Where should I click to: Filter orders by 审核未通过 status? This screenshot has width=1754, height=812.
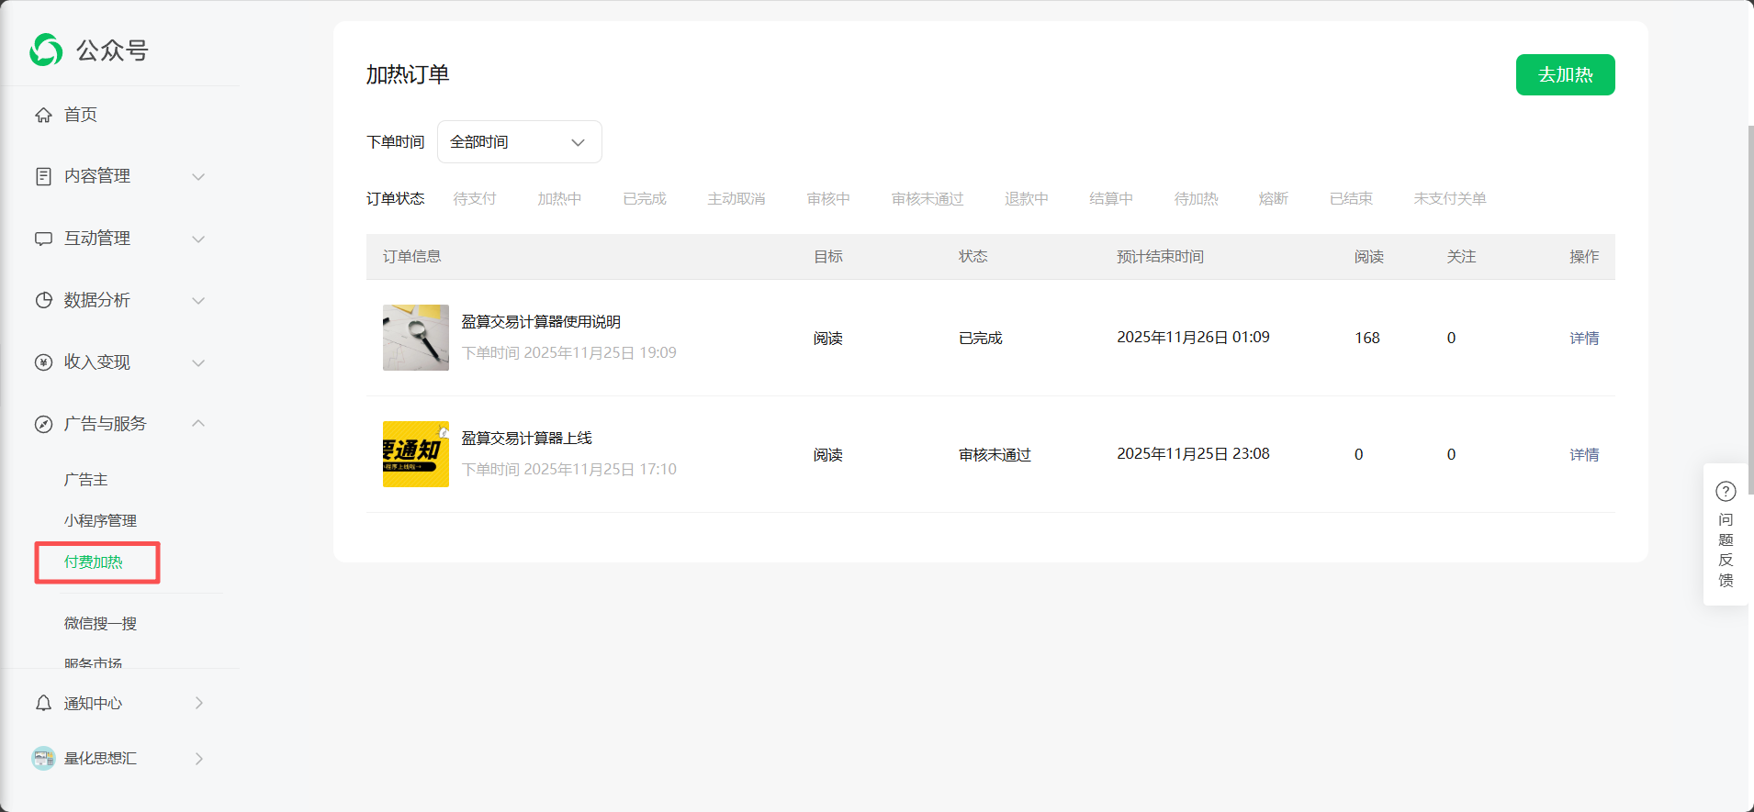927,199
